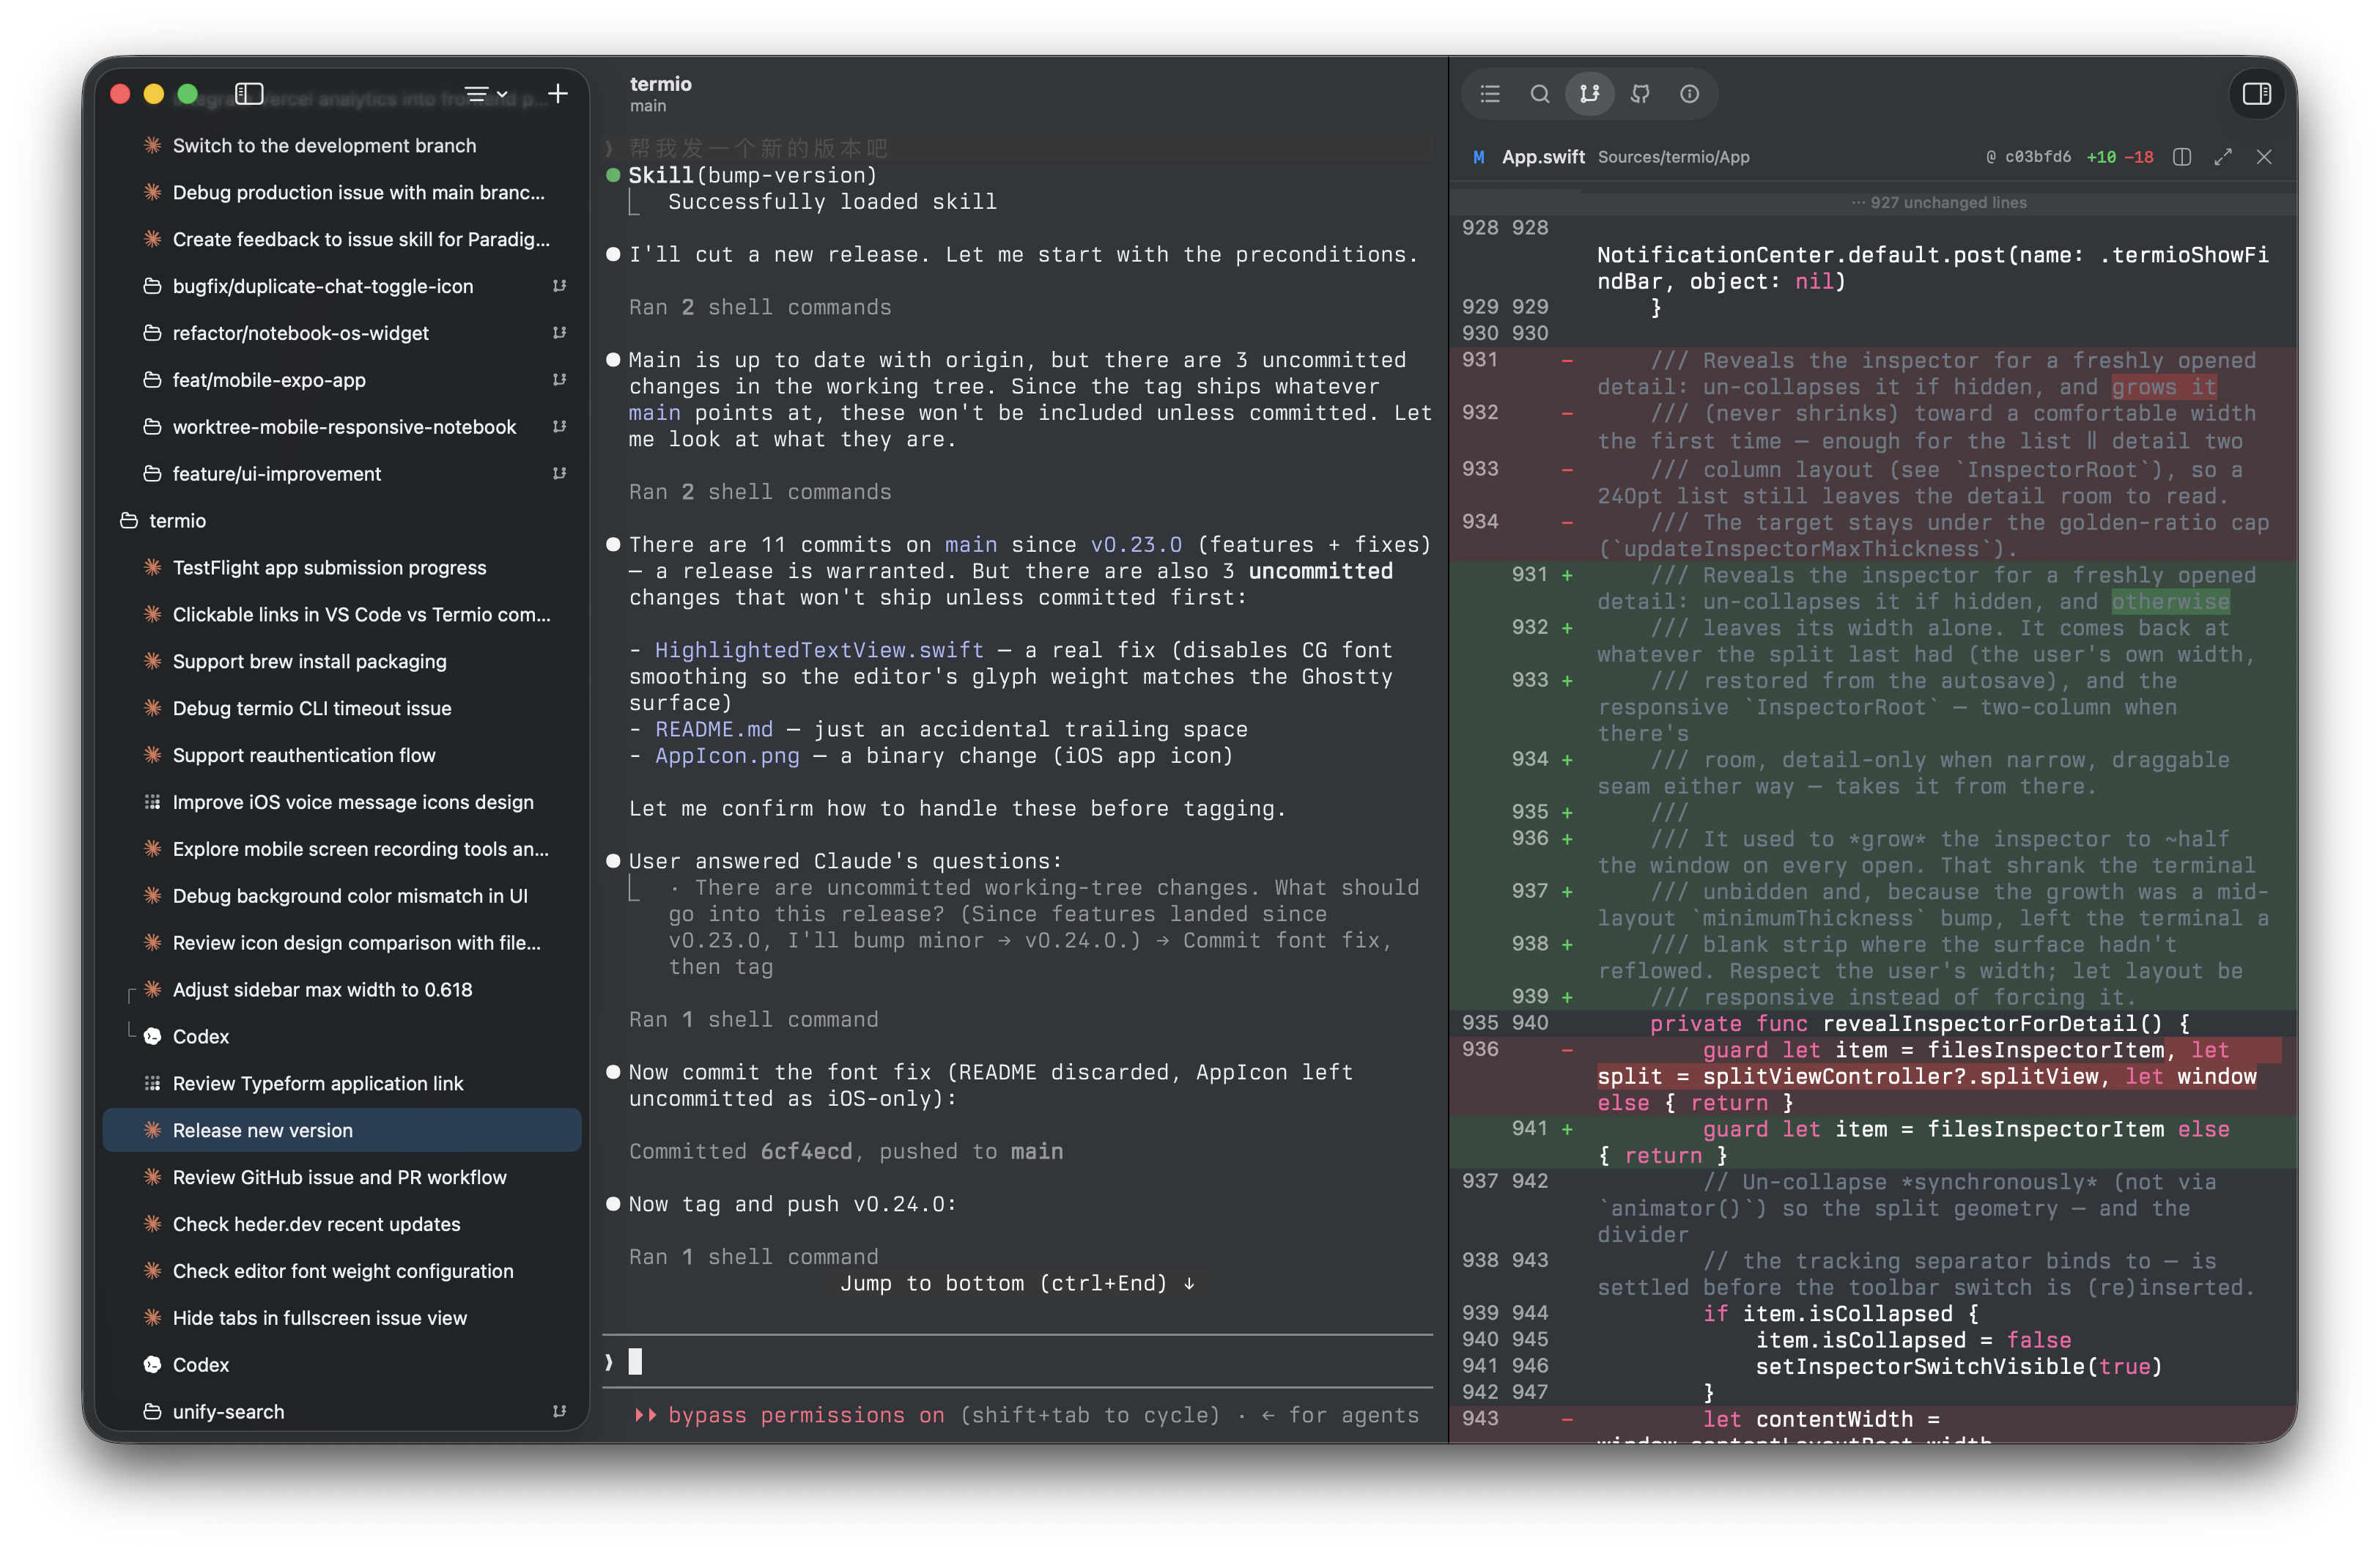Expand the diff to full size

click(2223, 157)
